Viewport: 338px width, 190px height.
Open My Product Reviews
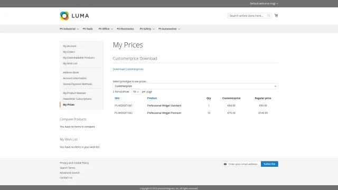coord(74,93)
